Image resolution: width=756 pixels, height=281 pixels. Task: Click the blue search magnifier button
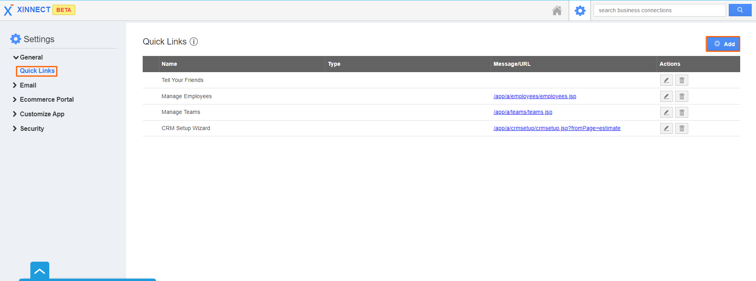pyautogui.click(x=740, y=10)
